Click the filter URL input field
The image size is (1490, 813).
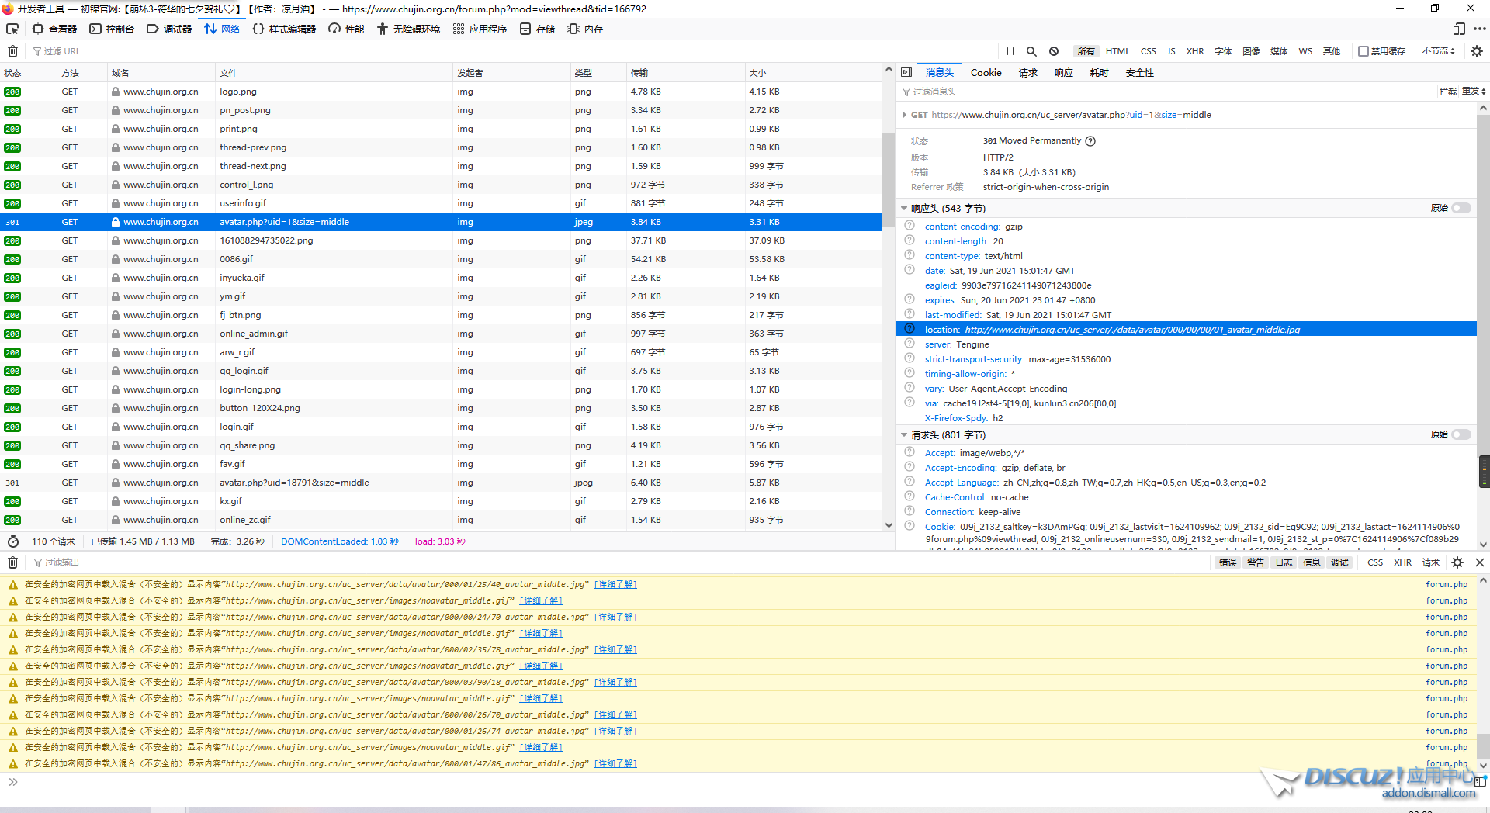tap(512, 51)
